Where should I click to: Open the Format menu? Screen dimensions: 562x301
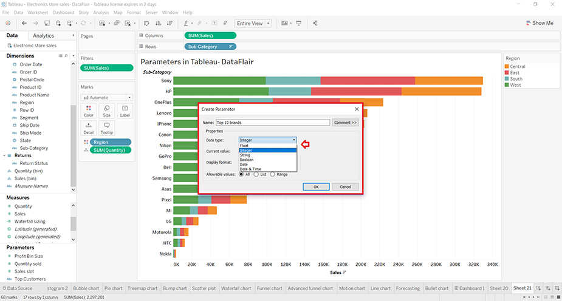coord(134,13)
